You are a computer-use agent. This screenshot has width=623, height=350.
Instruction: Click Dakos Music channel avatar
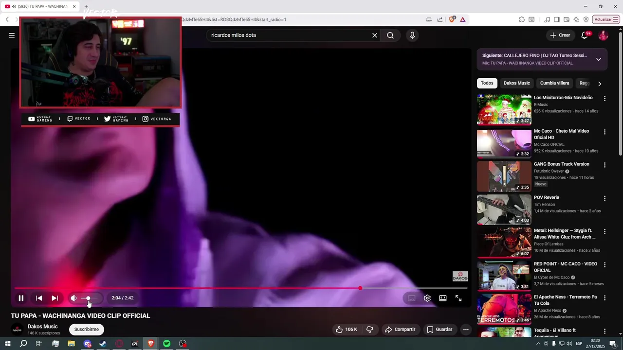(17, 330)
